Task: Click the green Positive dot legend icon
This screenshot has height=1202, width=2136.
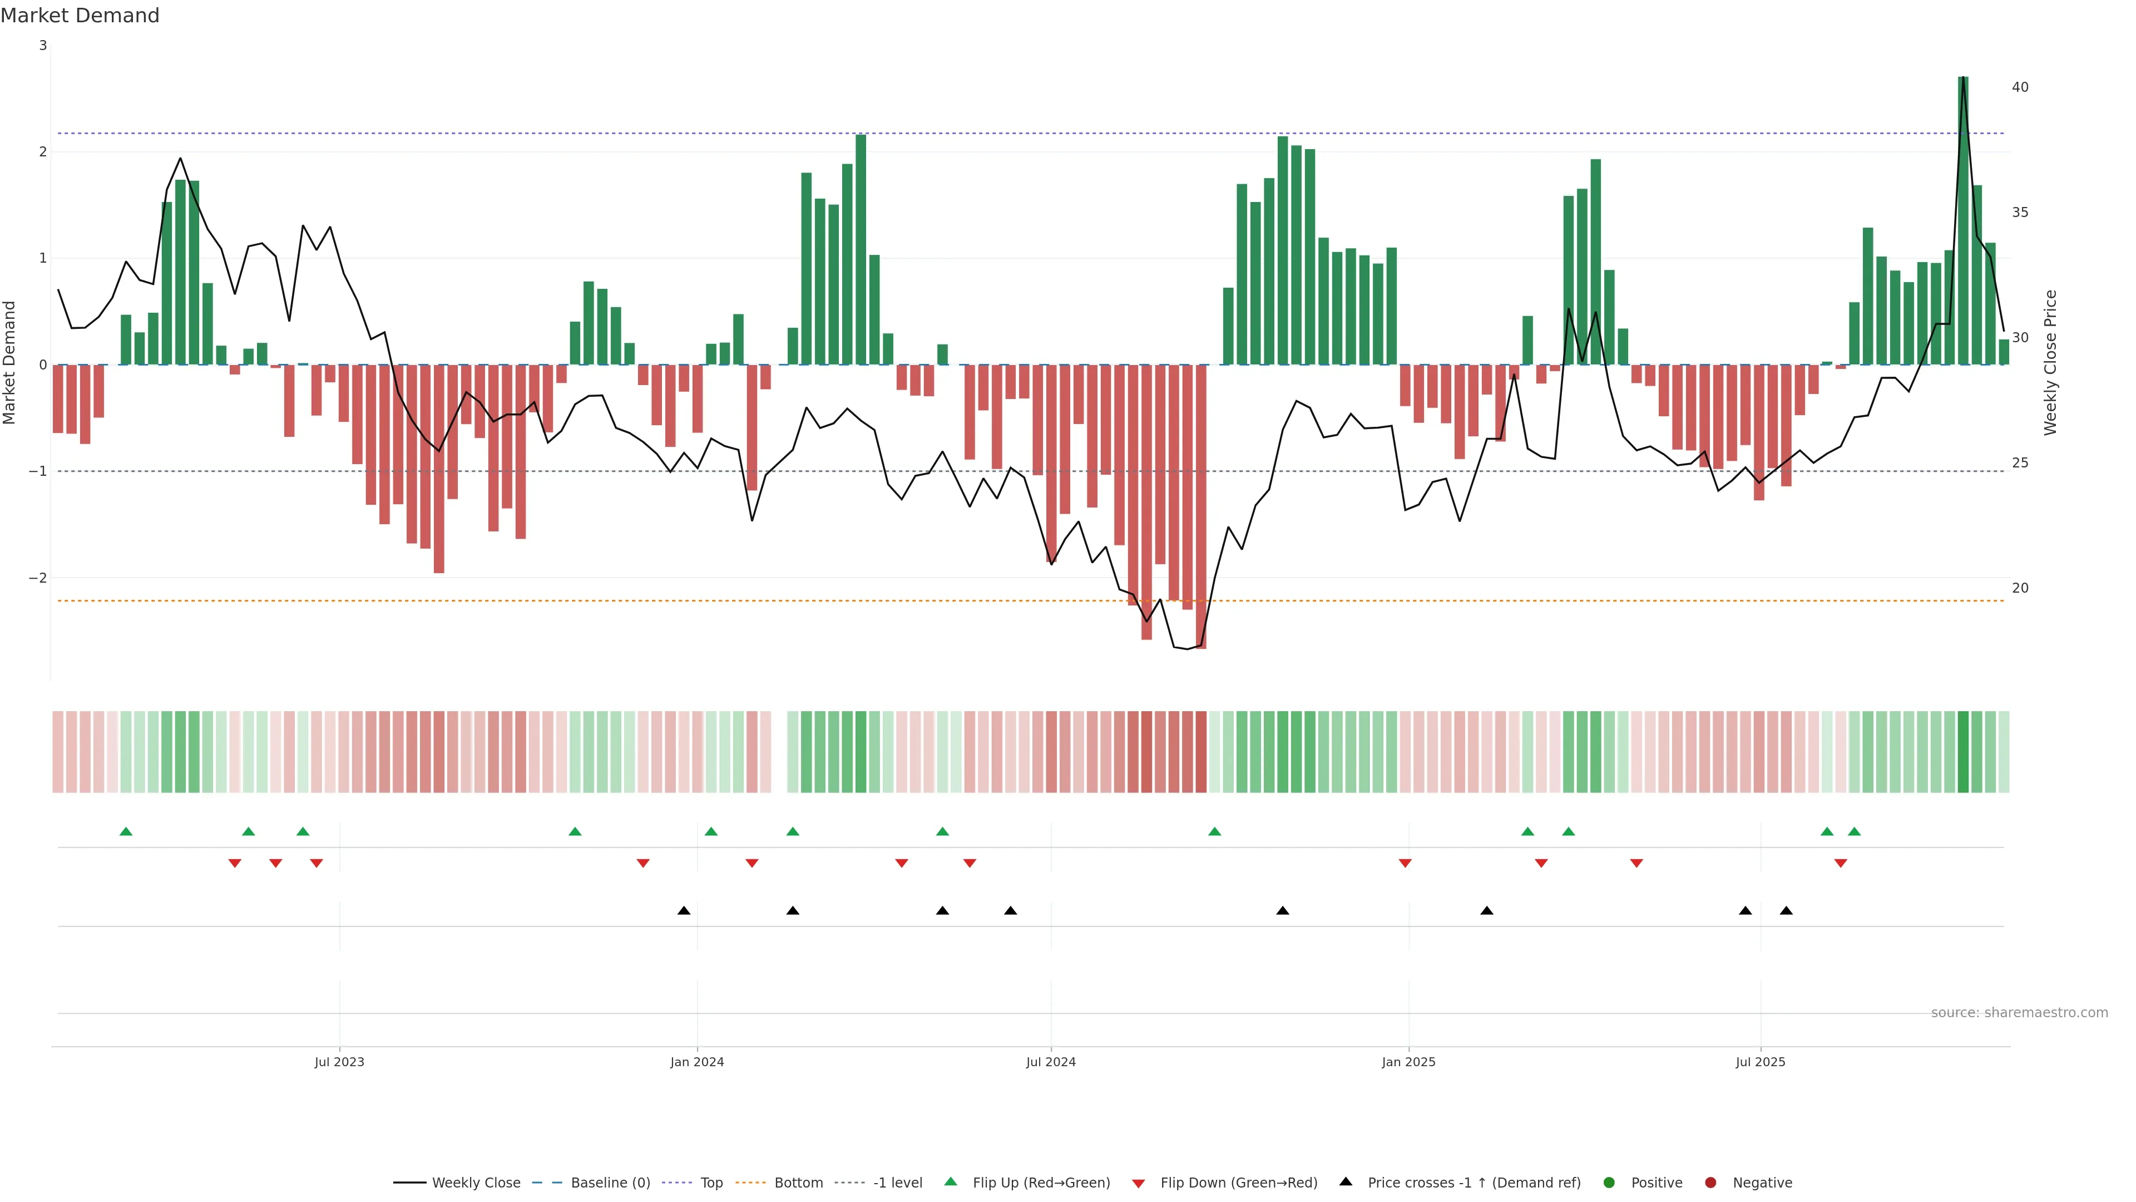Action: coord(1609,1183)
